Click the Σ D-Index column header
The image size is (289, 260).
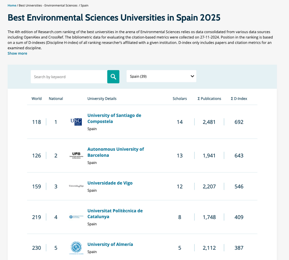[x=239, y=98]
